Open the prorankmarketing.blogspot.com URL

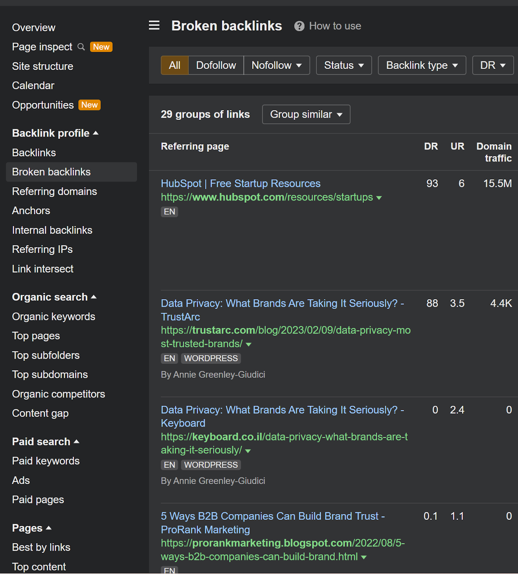[283, 550]
